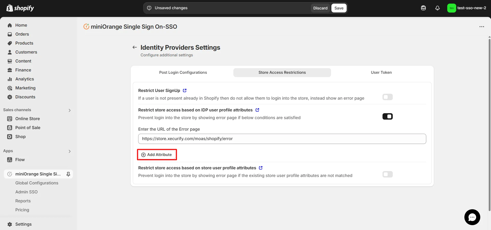Select the Store Access Restrictions tab
The image size is (491, 230).
[x=282, y=72]
